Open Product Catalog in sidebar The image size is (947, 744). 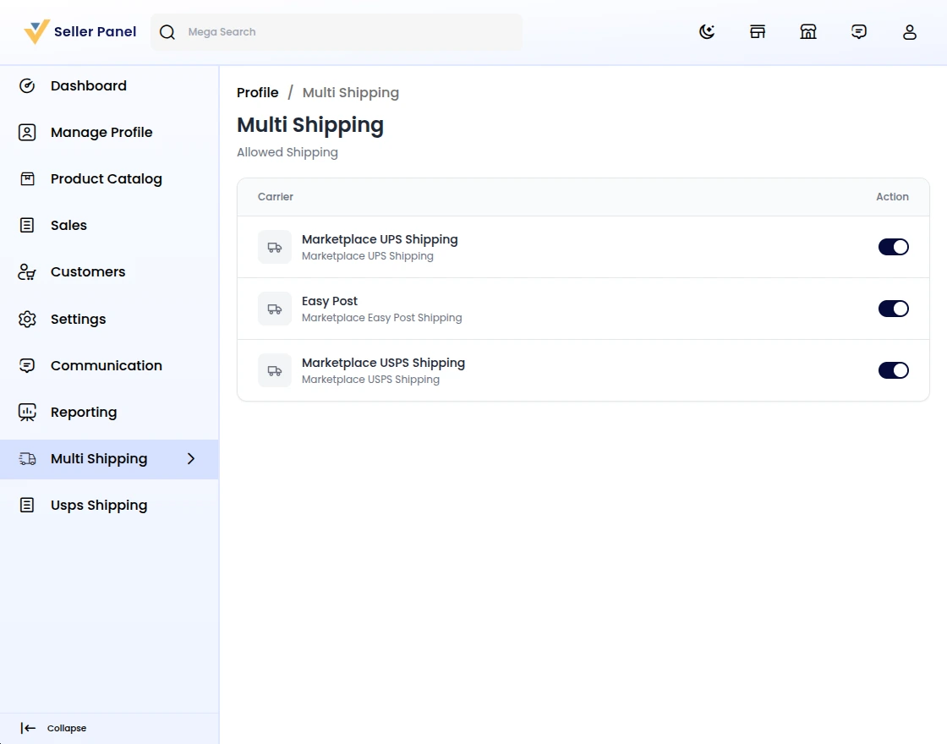107,178
